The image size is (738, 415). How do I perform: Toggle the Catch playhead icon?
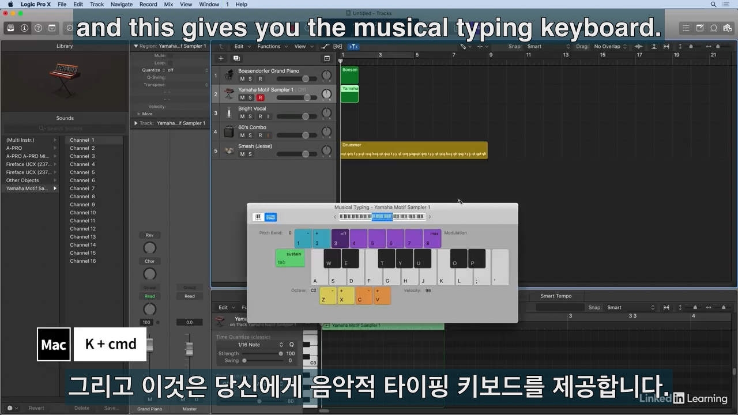click(x=353, y=46)
